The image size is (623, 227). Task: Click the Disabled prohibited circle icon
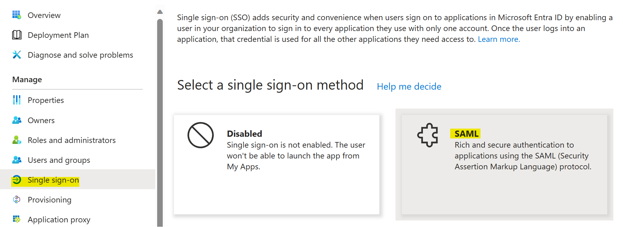tap(200, 135)
